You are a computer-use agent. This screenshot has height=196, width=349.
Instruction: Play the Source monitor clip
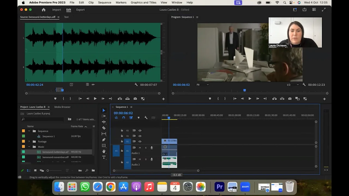(x=95, y=99)
